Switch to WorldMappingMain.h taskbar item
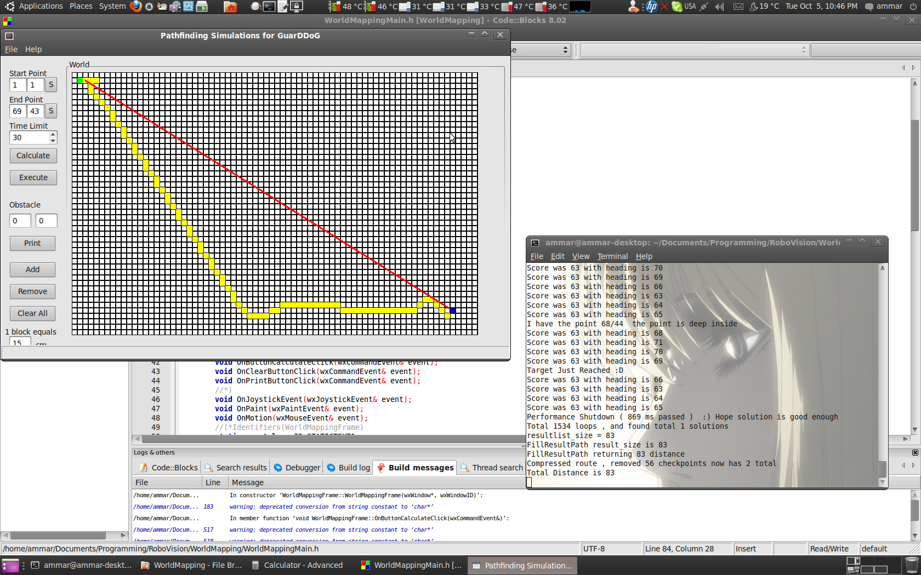The height and width of the screenshot is (575, 921). (412, 565)
